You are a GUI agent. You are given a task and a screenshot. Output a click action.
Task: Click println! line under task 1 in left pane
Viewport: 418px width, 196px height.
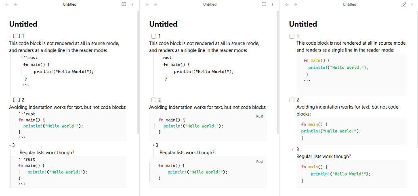click(64, 72)
